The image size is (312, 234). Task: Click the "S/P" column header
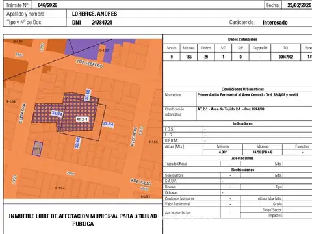coord(240,48)
